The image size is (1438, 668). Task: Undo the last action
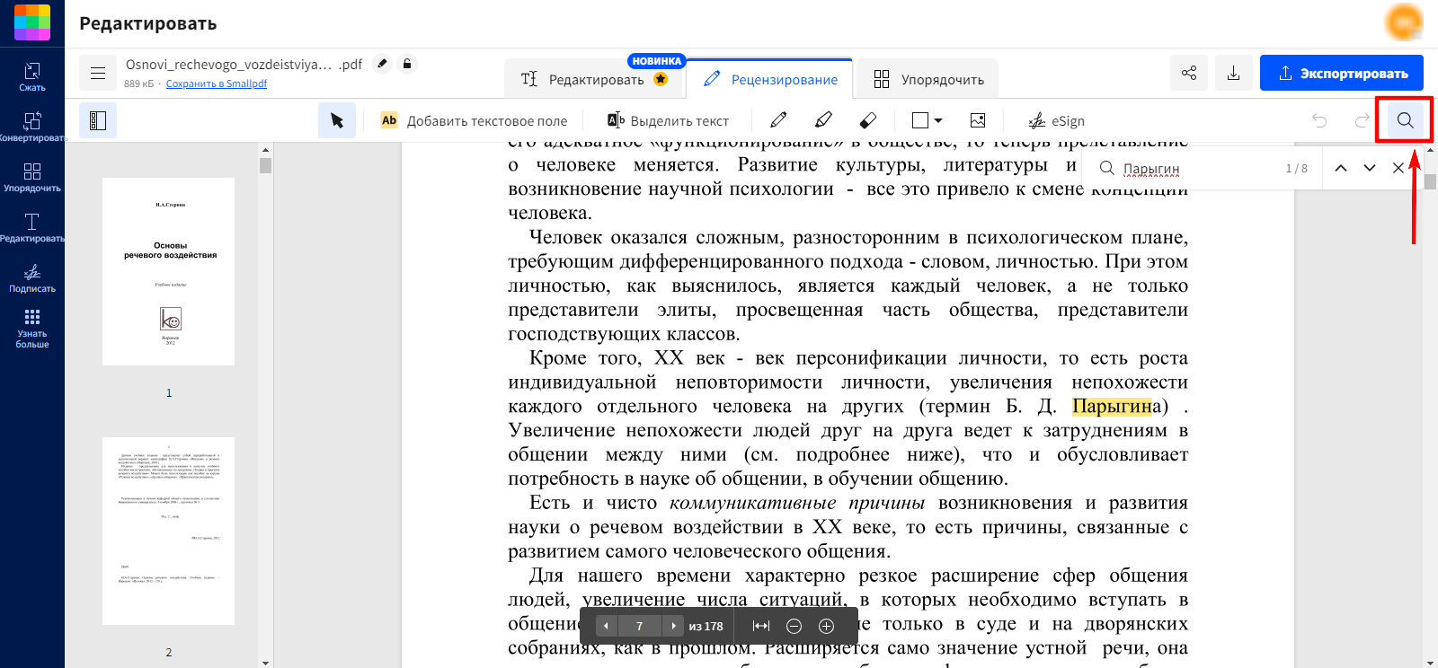(1319, 120)
